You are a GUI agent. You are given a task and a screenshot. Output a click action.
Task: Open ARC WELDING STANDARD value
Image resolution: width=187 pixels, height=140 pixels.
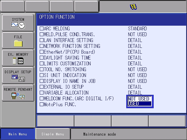click(137, 29)
